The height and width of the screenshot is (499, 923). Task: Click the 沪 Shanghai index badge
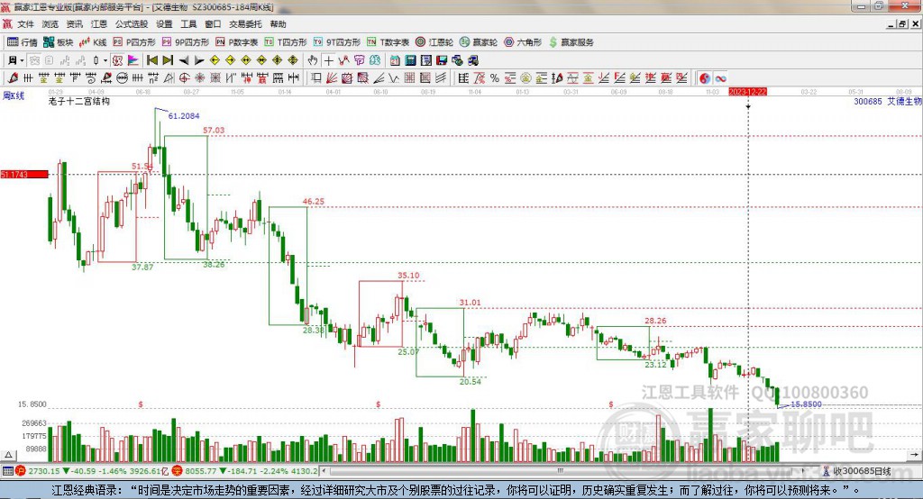21,471
